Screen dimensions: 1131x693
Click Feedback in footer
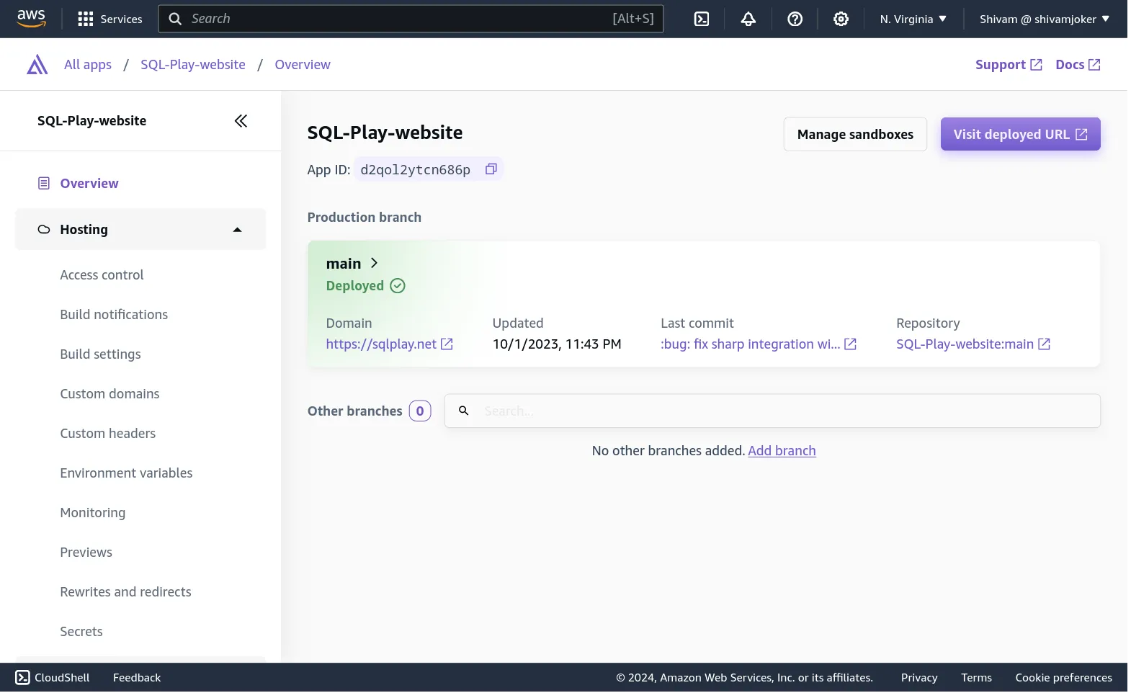click(137, 678)
